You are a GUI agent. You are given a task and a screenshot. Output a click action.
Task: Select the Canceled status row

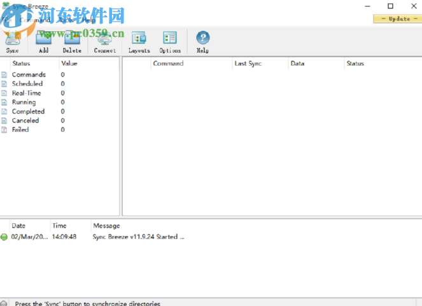click(59, 120)
